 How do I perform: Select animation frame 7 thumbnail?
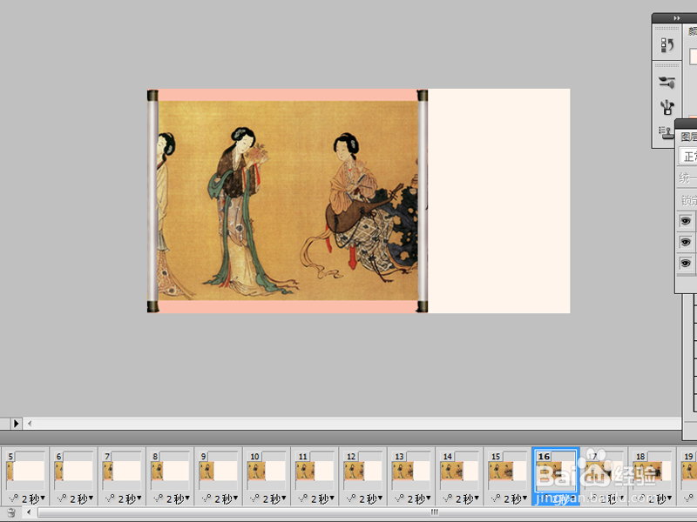[122, 470]
